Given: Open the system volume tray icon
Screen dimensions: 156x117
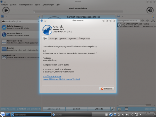Looking at the screenshot, I should [123, 115].
